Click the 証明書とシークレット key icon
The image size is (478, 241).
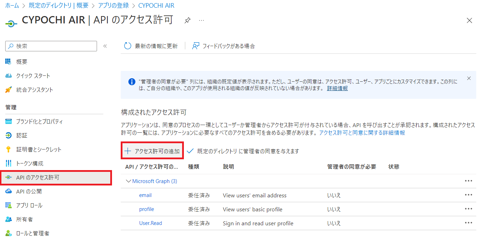9,149
